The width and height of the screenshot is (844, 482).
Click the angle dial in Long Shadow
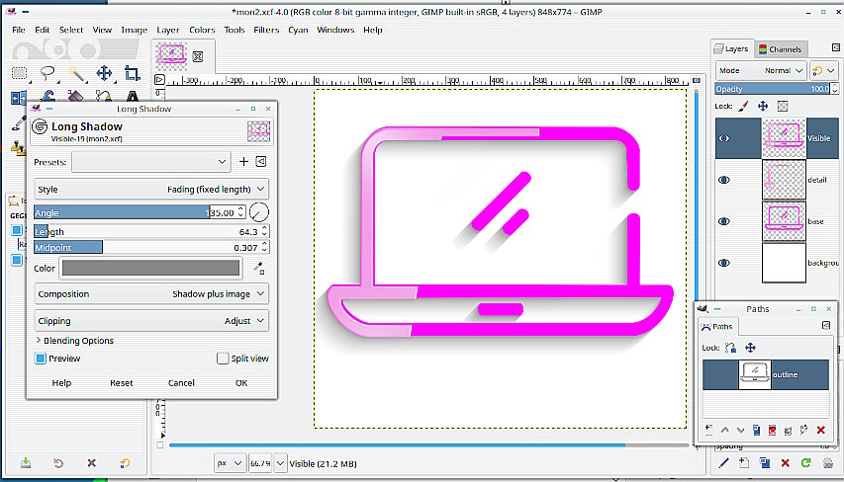click(259, 212)
